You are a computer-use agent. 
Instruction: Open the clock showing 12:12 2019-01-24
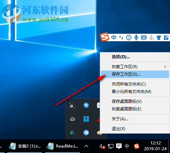coord(155,146)
